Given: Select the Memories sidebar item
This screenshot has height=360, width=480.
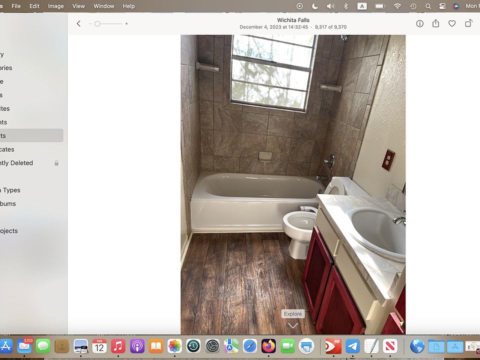Looking at the screenshot, I should click(30, 67).
